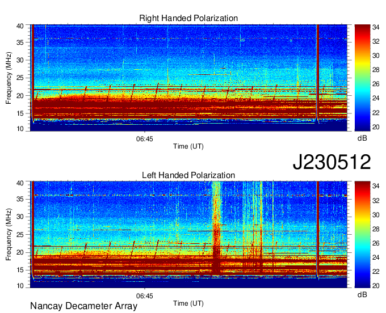Click the 20 dB label on top colorbar
The width and height of the screenshot is (386, 313).
click(376, 127)
